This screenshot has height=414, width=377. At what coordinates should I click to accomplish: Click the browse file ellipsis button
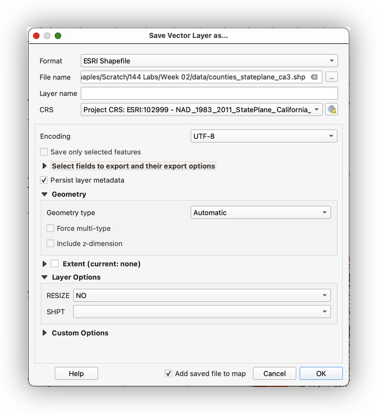coord(331,77)
